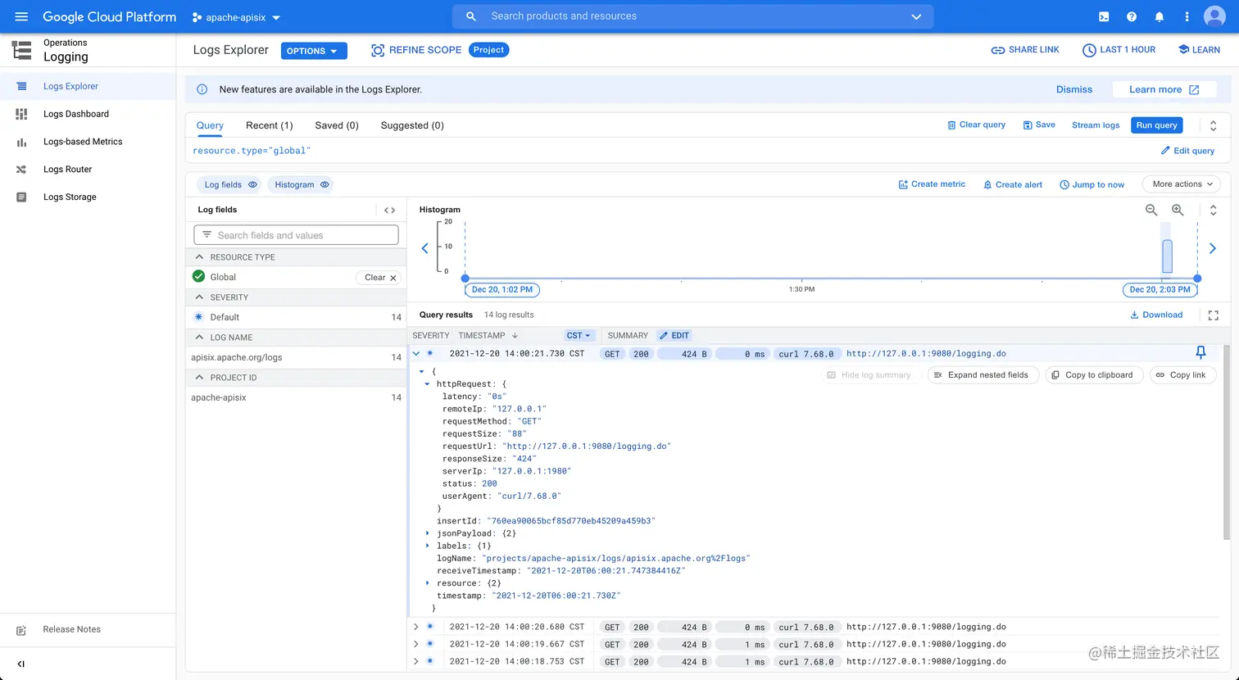
Task: Click the histogram end time handle
Action: [1197, 279]
